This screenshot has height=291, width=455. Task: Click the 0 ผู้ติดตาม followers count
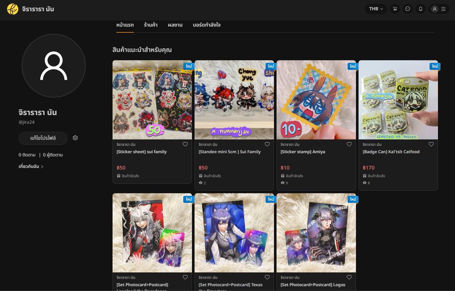click(53, 155)
